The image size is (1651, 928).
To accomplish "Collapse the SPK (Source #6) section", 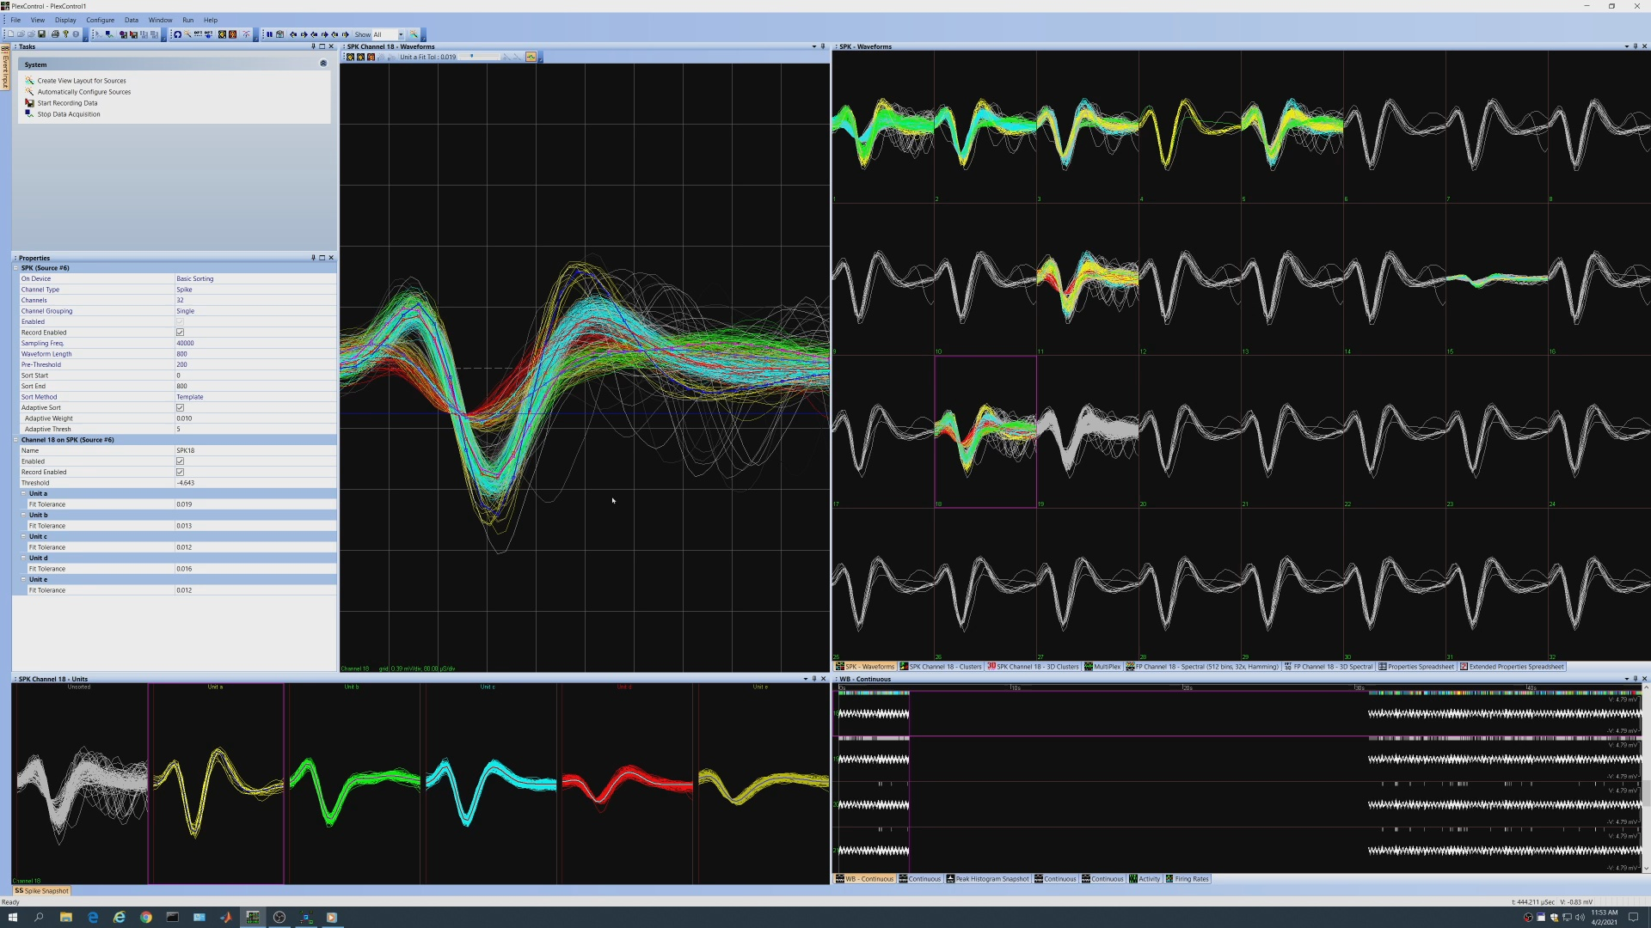I will pyautogui.click(x=16, y=268).
